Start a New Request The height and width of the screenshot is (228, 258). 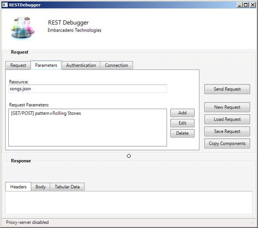227,107
